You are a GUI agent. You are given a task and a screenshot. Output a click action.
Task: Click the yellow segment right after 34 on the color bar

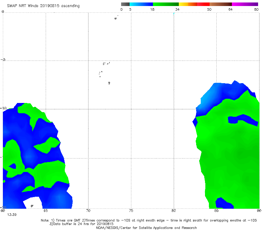(183, 4)
